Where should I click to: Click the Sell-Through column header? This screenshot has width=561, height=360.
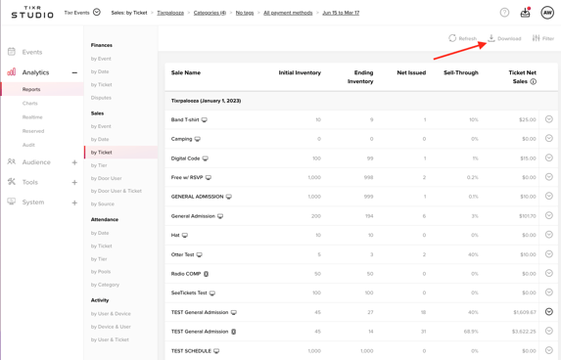pos(461,72)
